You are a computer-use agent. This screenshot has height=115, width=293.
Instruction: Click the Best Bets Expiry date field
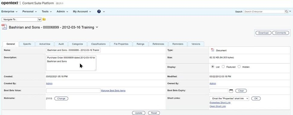[x=219, y=91]
